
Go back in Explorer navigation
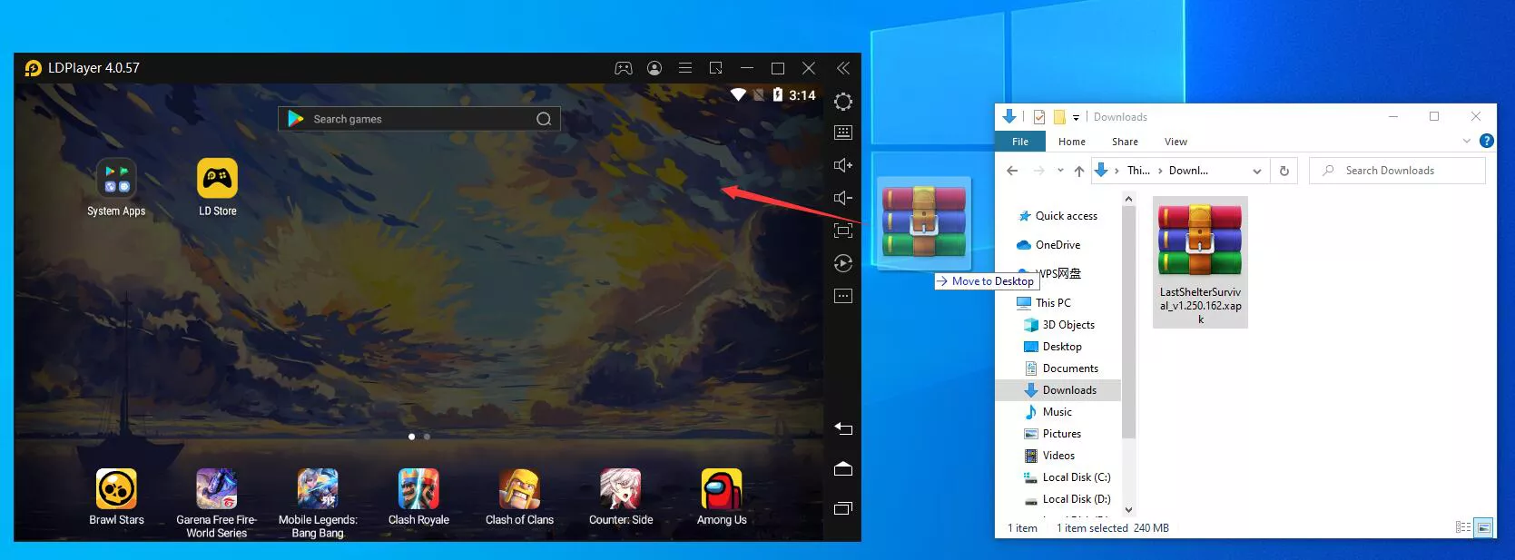tap(1013, 171)
